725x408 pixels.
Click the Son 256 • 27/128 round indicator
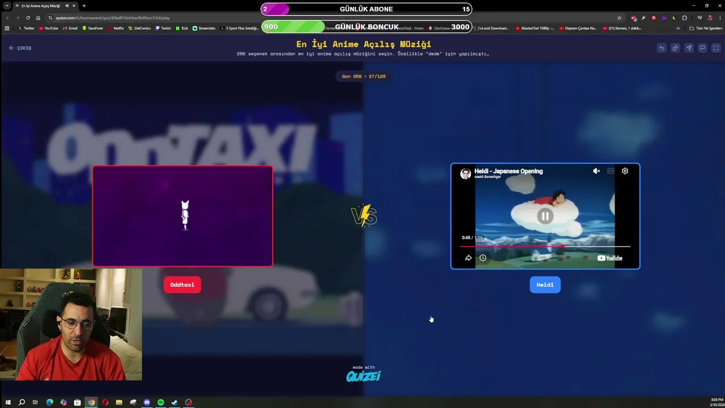364,76
